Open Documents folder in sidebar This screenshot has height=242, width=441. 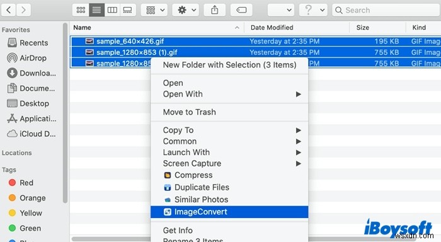tap(31, 88)
